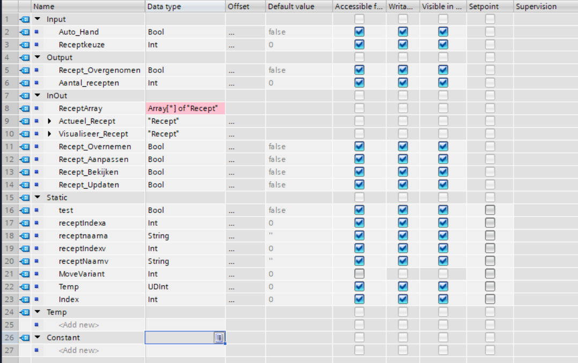Click the bullet icon beside MoveVariant
This screenshot has width=578, height=363.
(x=36, y=274)
